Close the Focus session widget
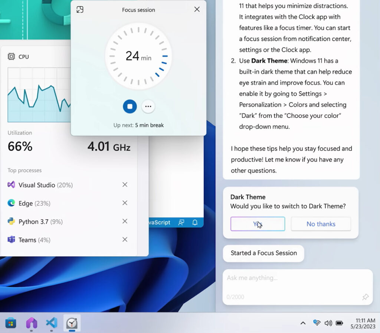380x333 pixels. pyautogui.click(x=197, y=10)
